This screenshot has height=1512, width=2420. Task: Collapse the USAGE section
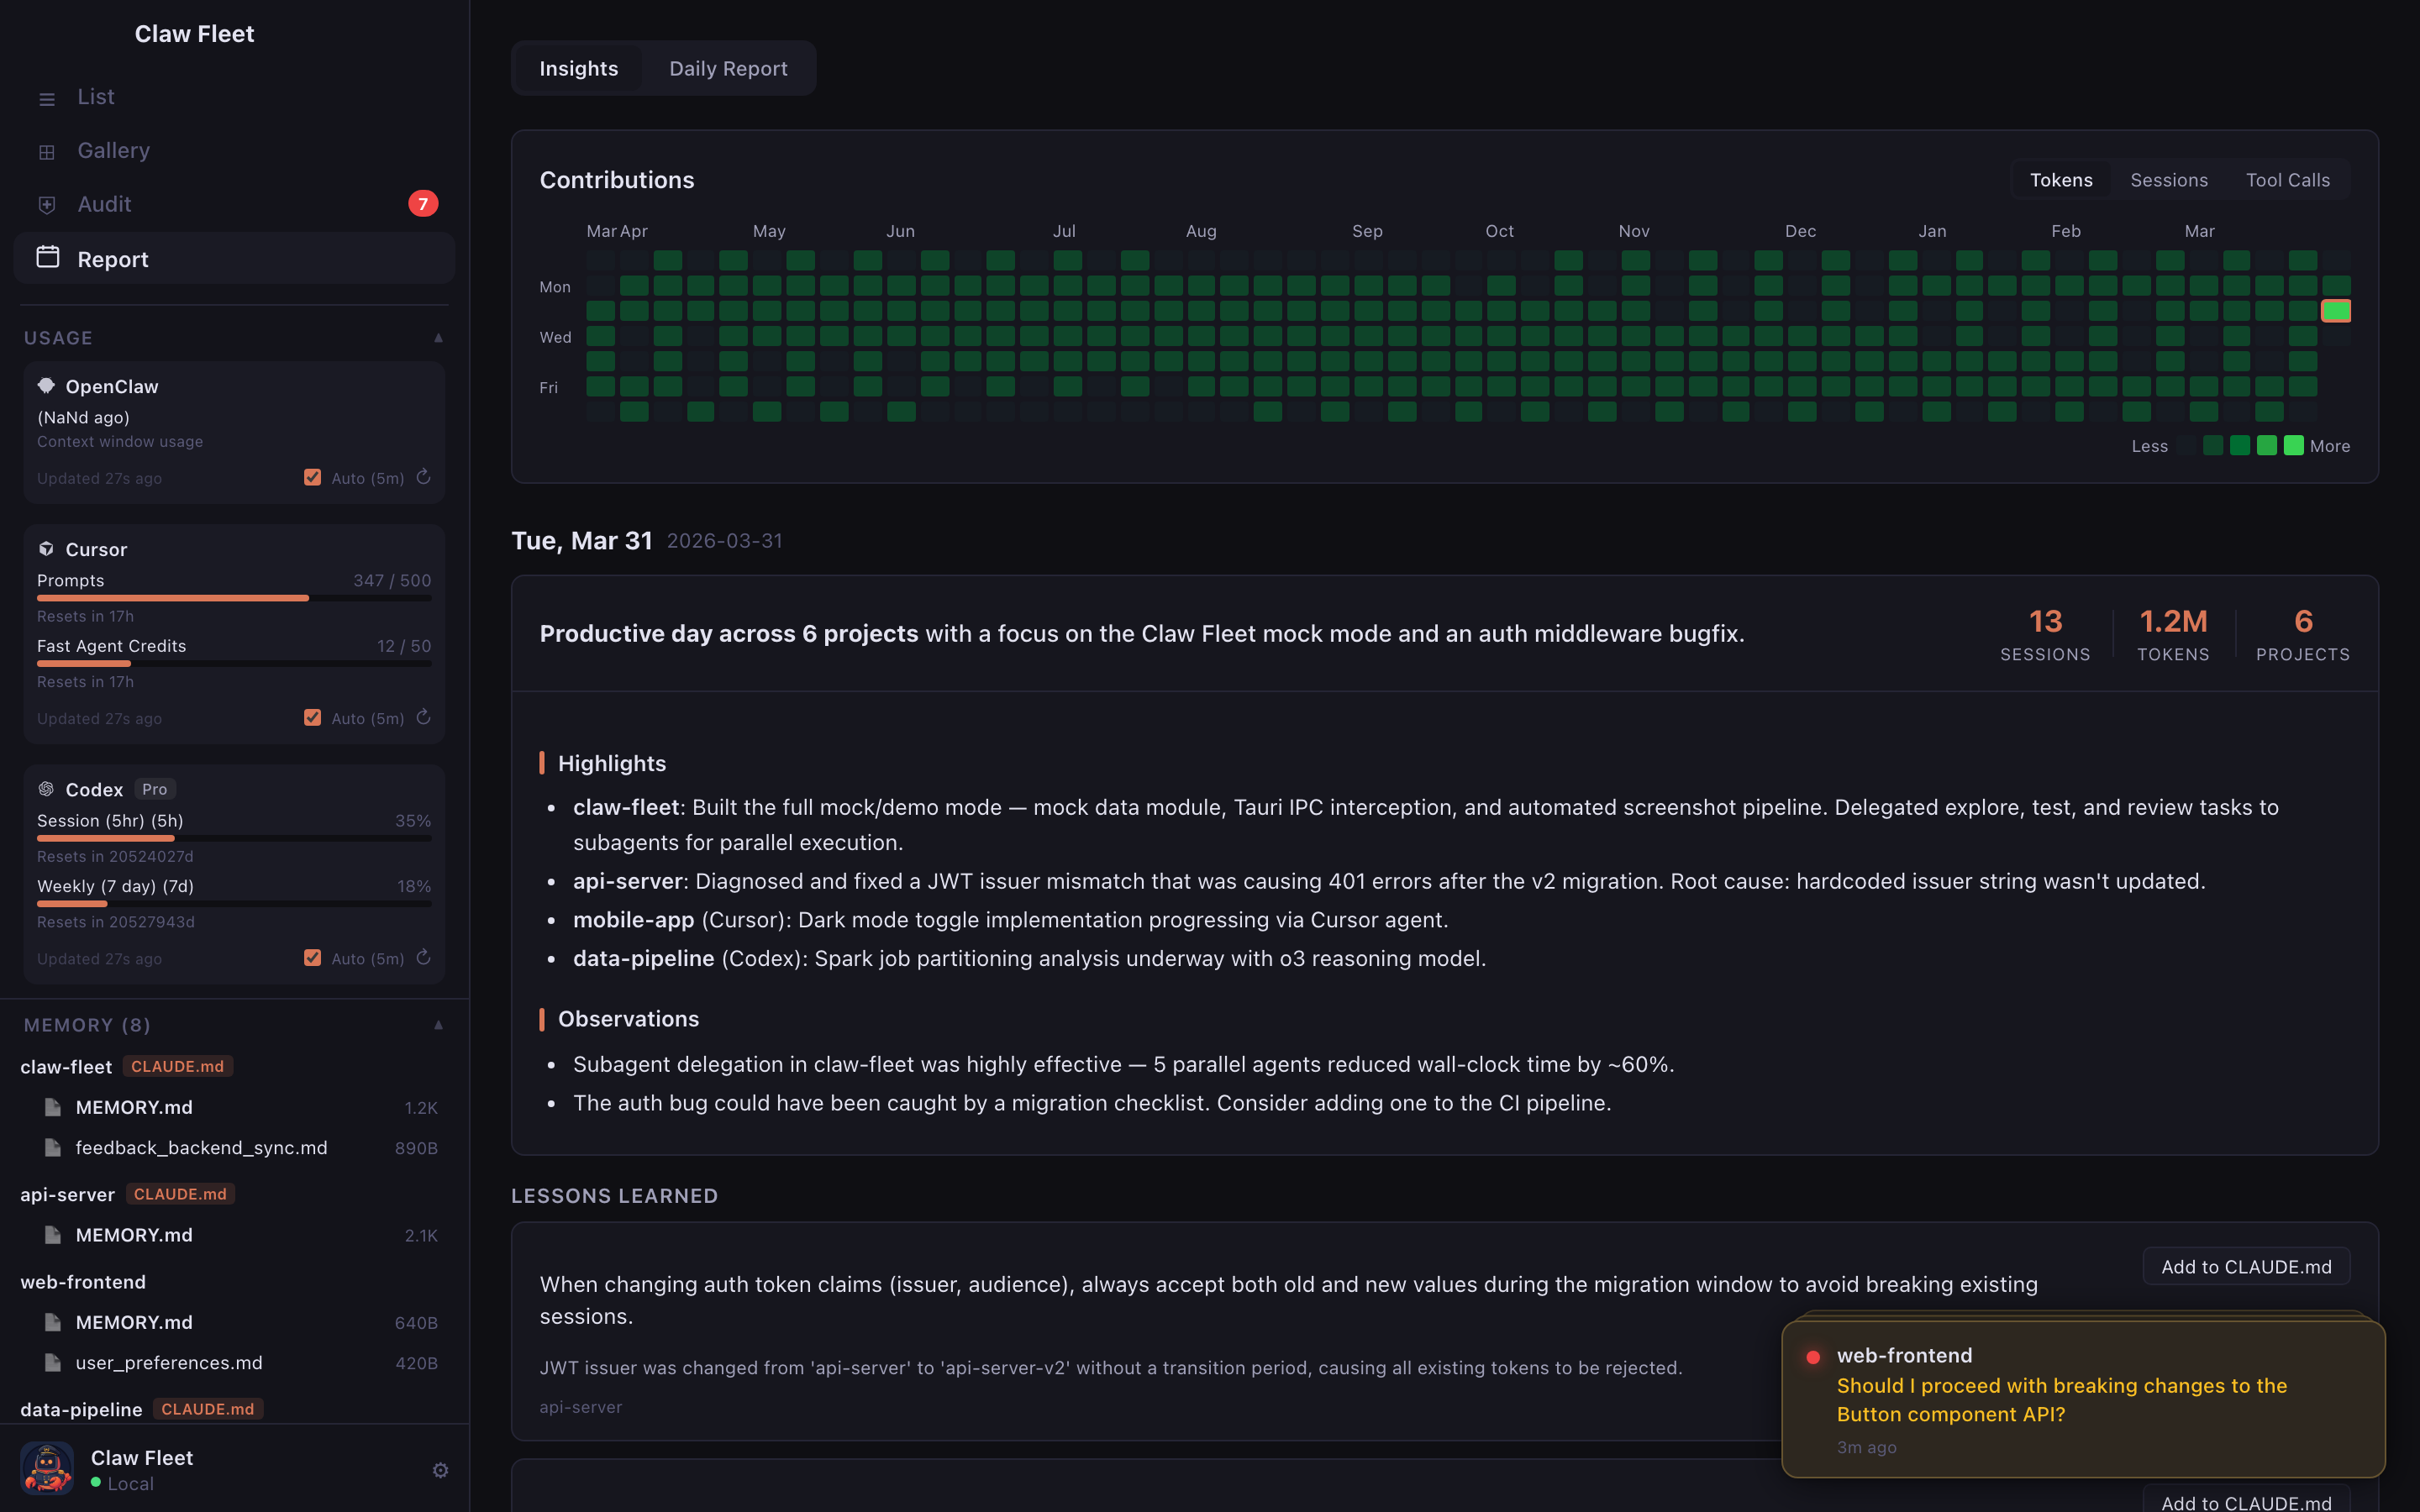tap(439, 338)
